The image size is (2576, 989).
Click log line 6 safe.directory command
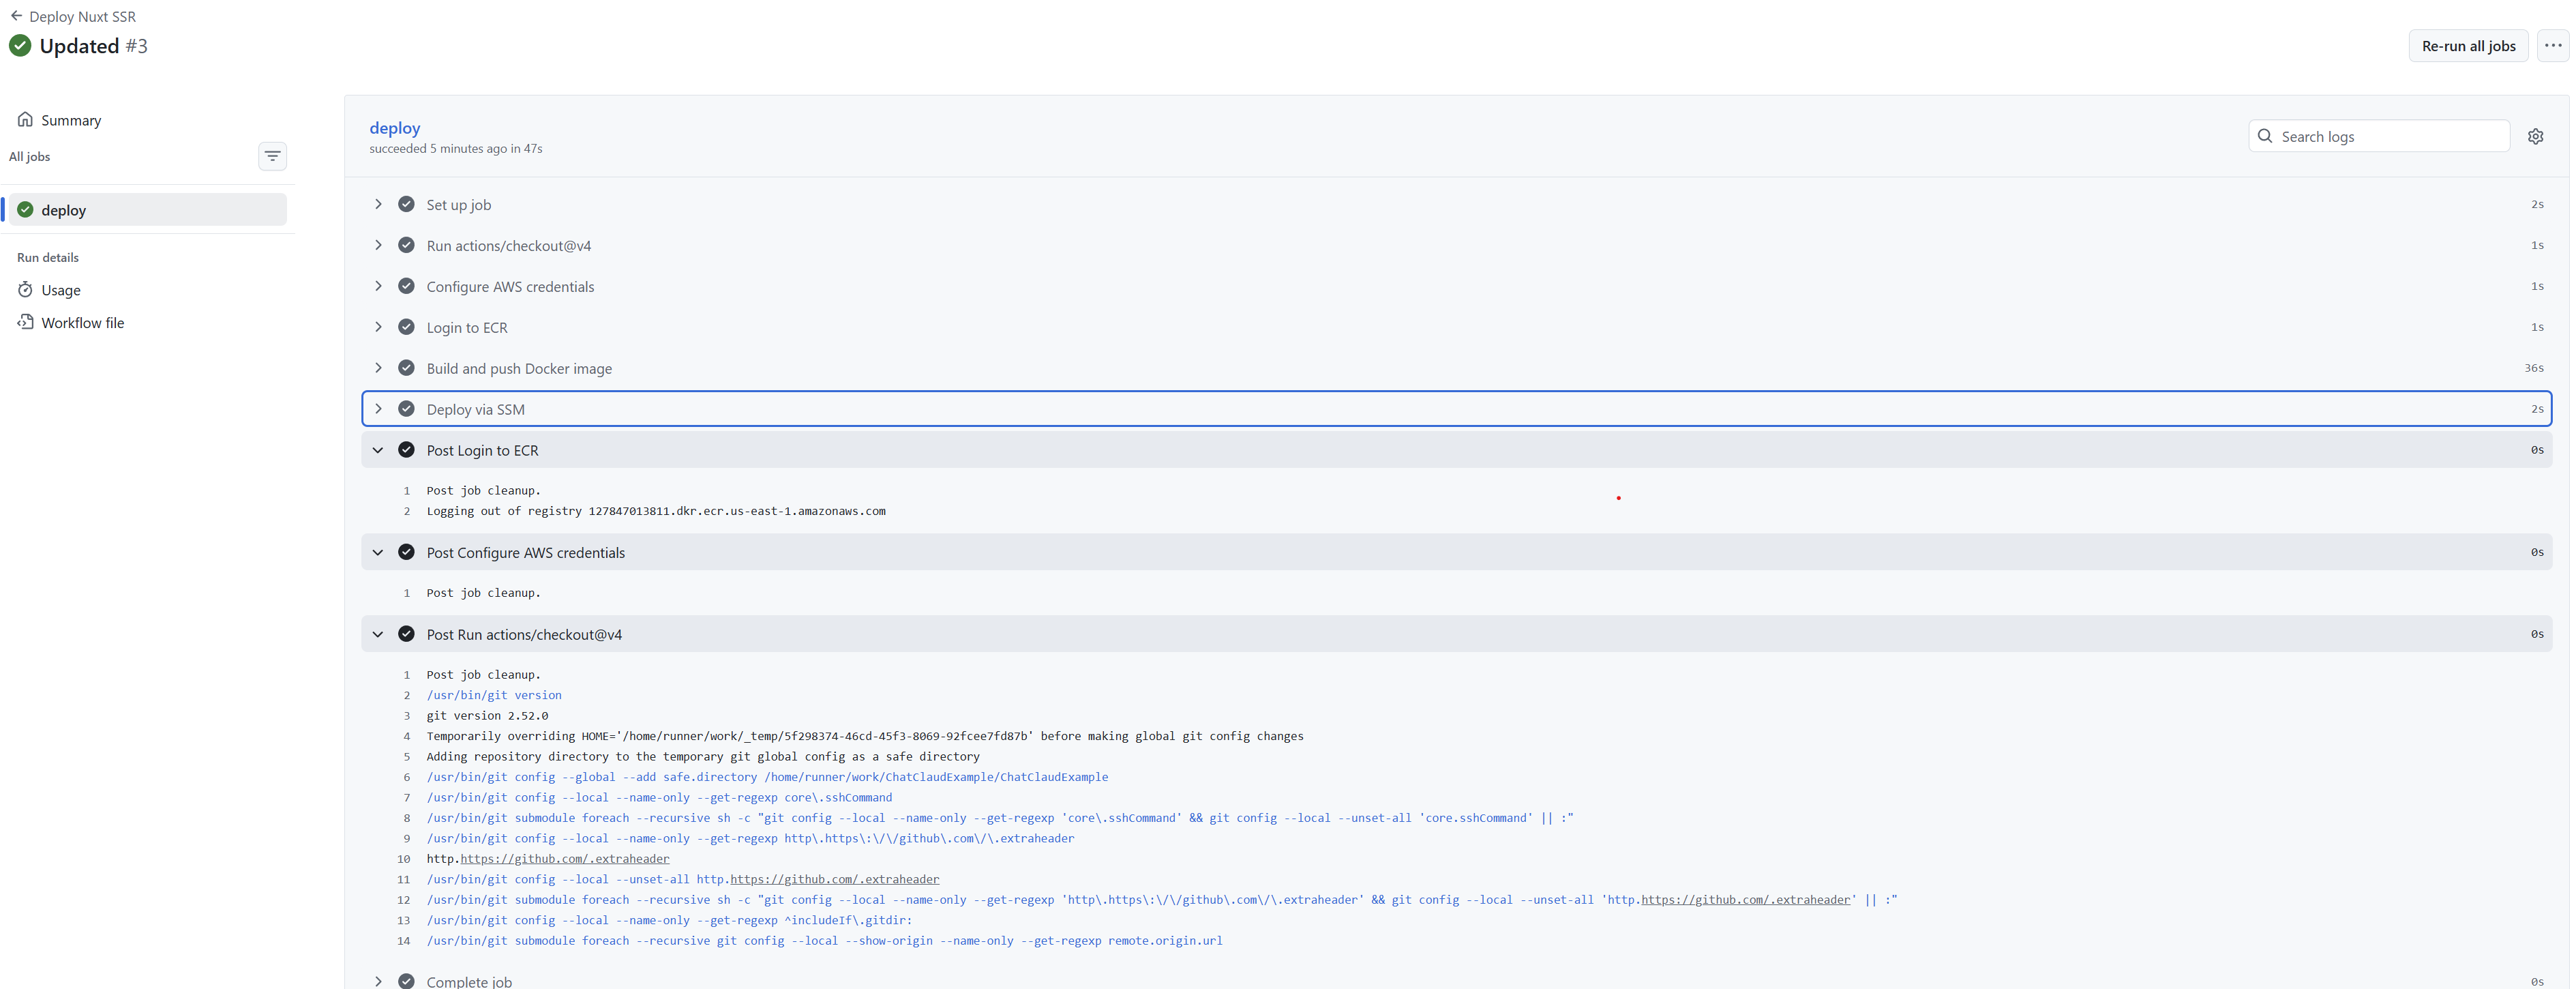pos(767,777)
